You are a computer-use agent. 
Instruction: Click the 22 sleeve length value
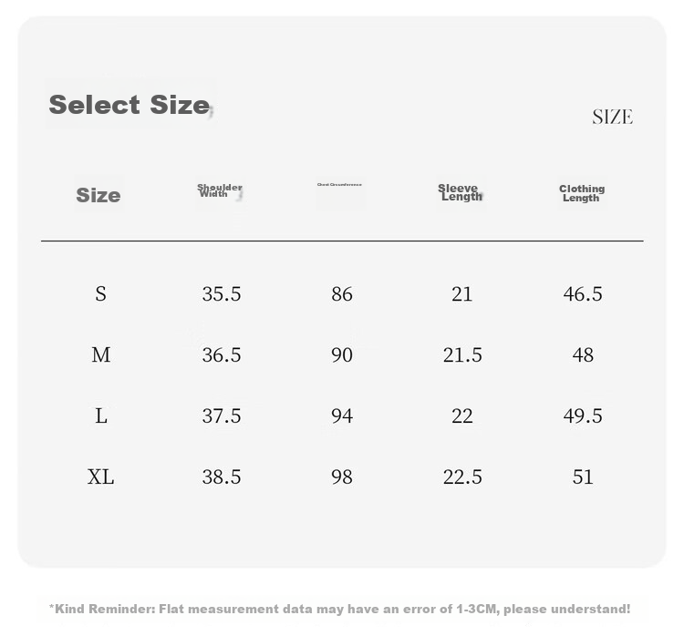pyautogui.click(x=462, y=415)
